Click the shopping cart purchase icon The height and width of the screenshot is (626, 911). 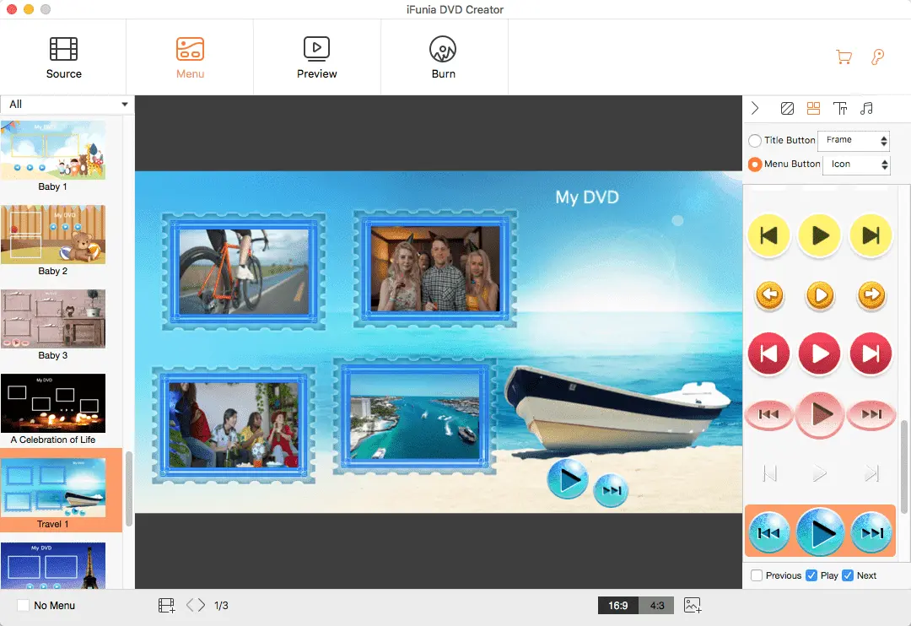843,57
